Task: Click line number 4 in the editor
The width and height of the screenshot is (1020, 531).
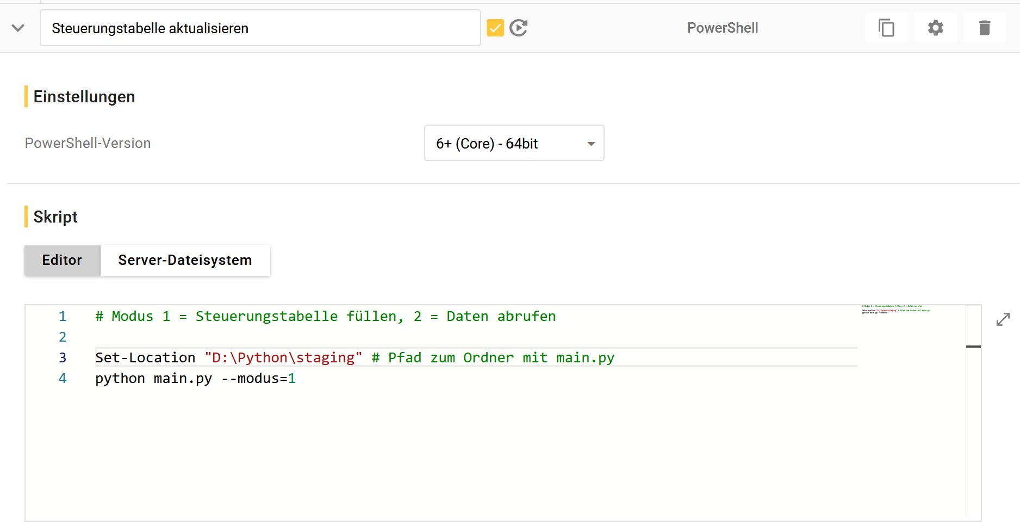Action: 63,378
